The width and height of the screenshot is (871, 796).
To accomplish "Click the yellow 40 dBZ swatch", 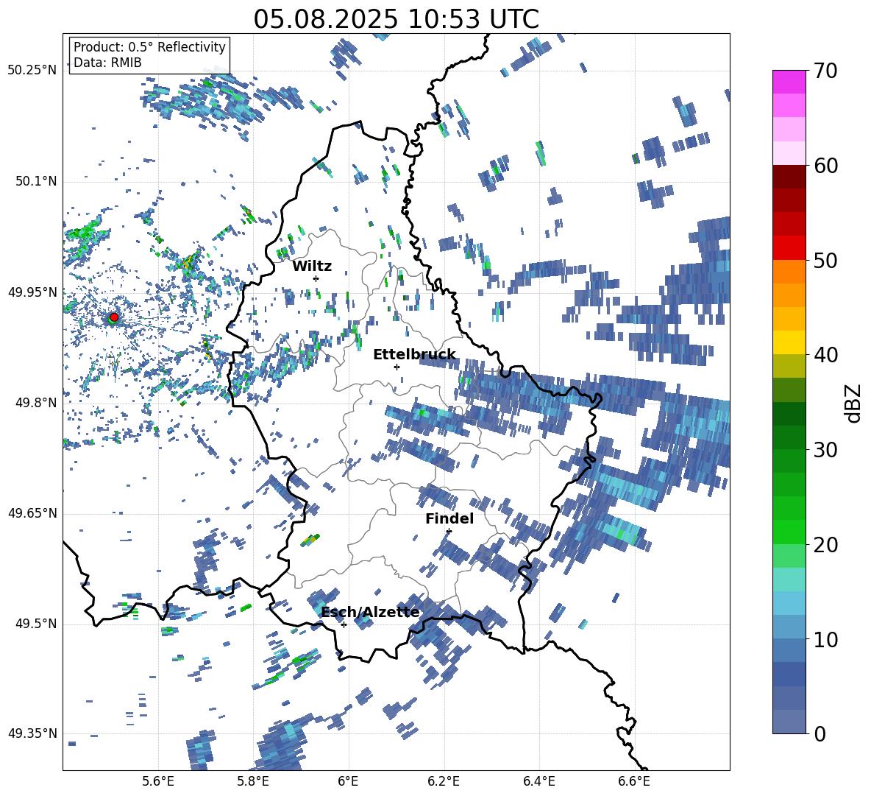I will [x=789, y=342].
